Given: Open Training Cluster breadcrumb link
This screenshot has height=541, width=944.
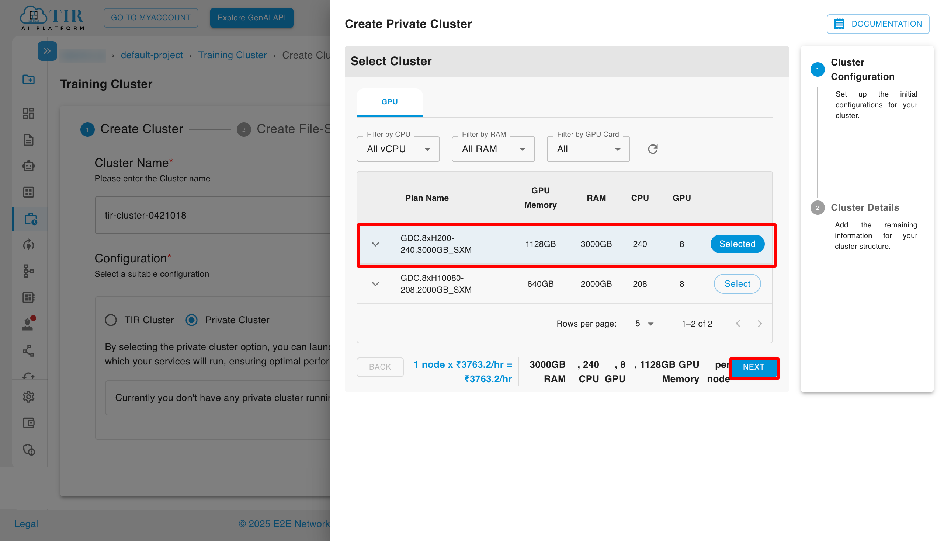Looking at the screenshot, I should point(232,55).
